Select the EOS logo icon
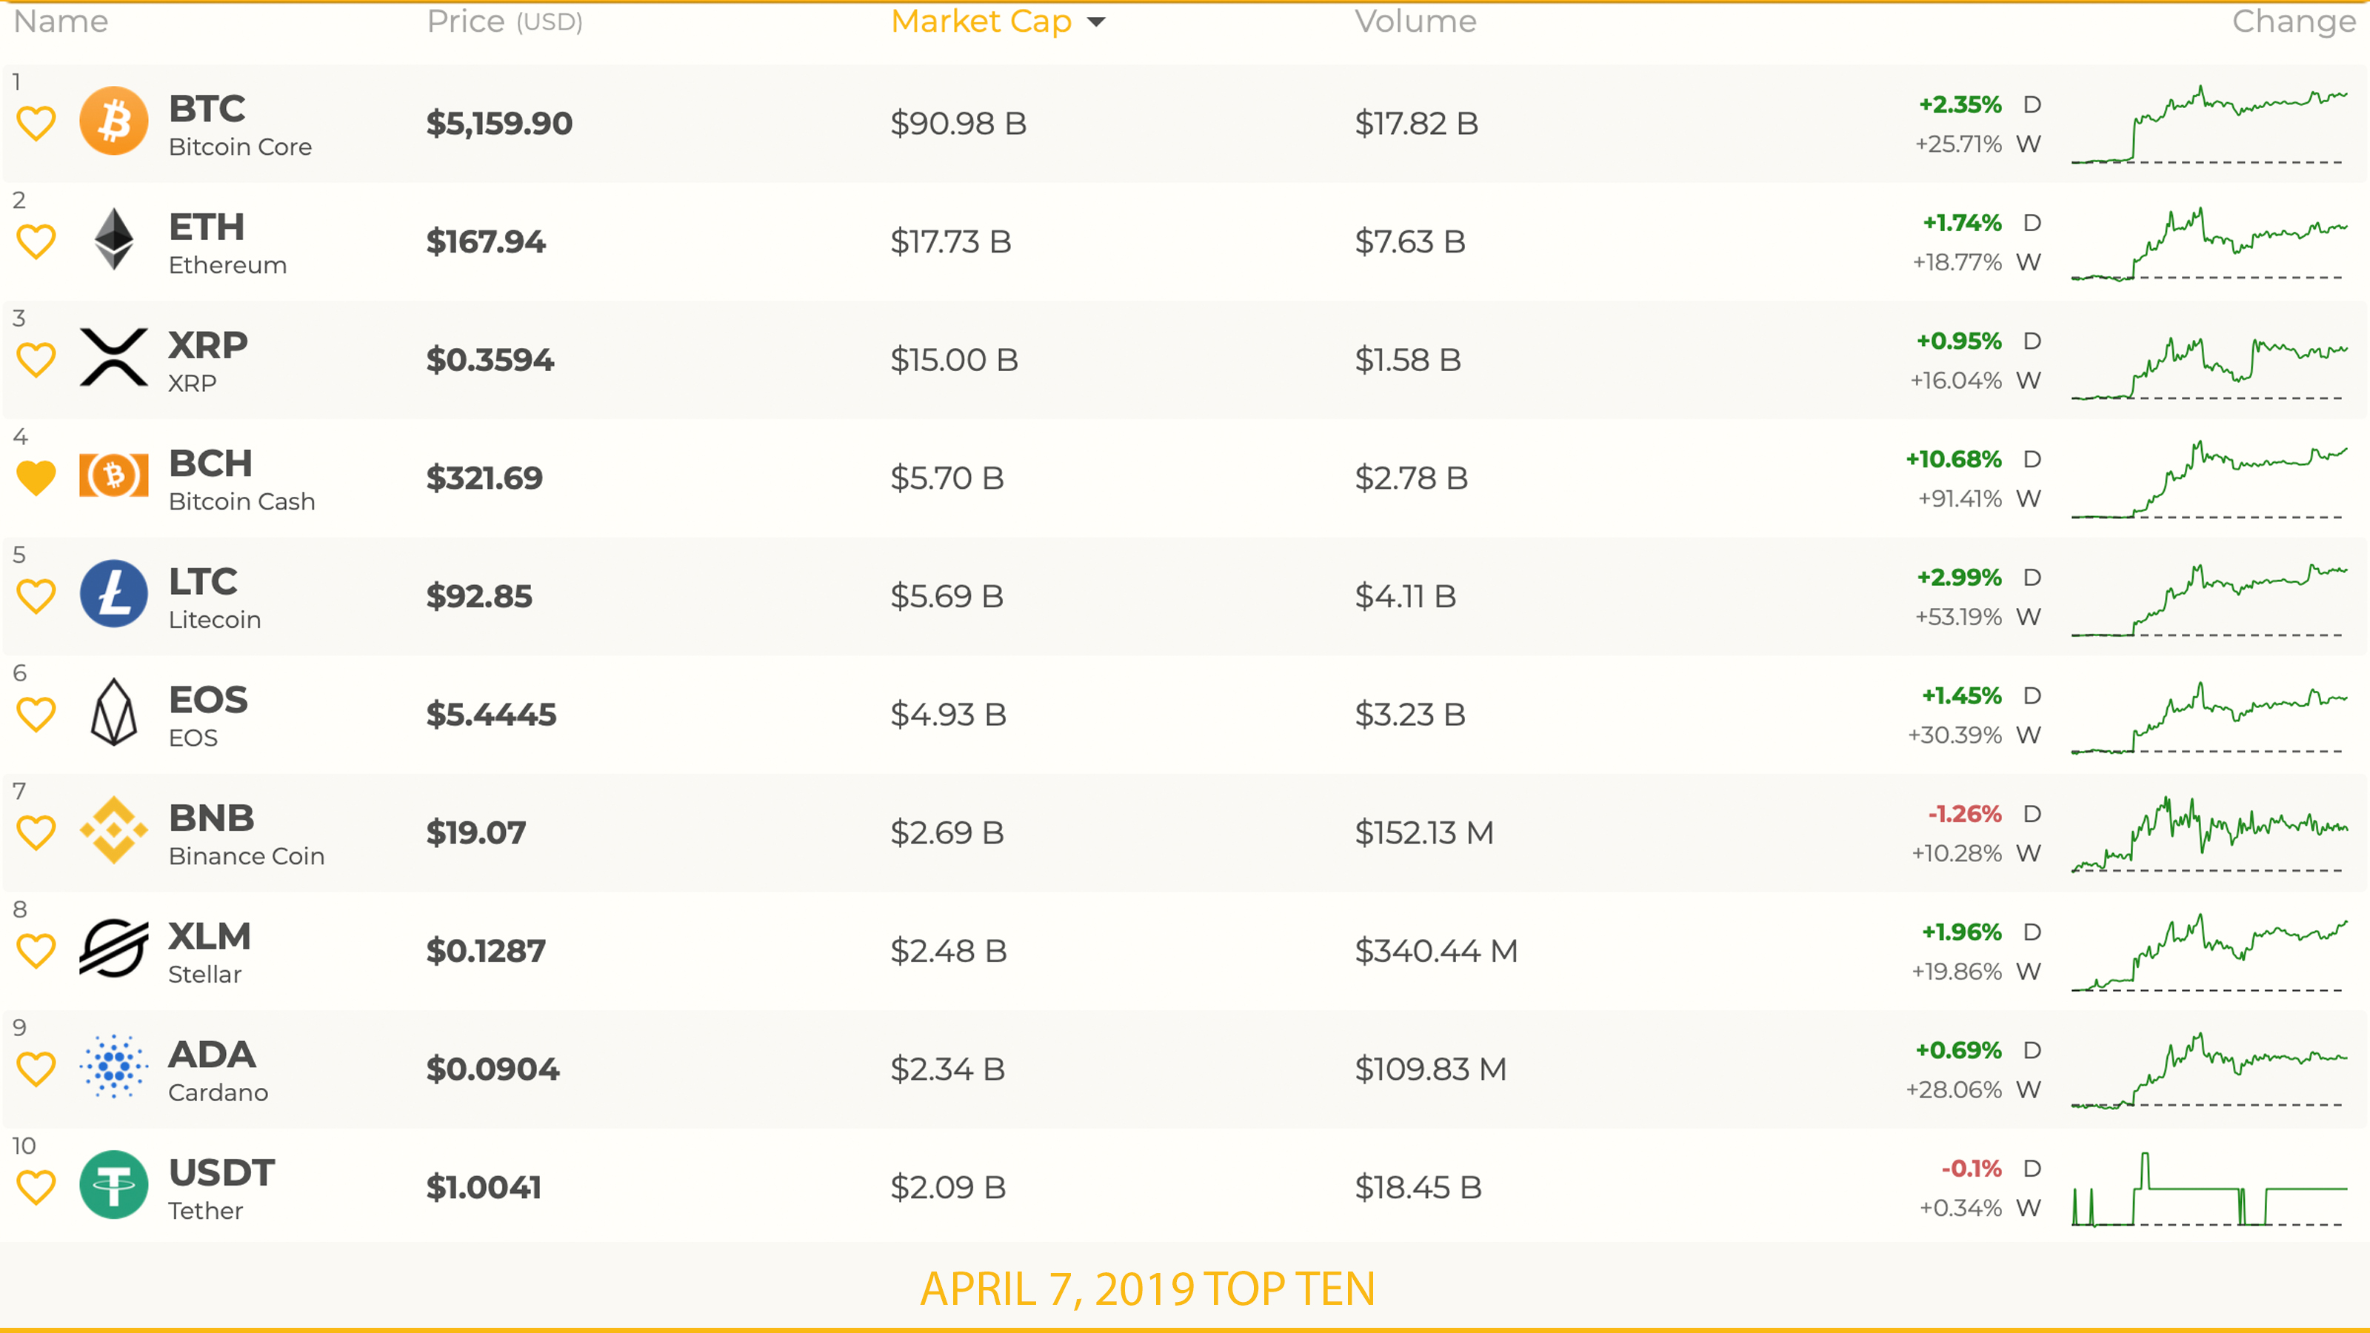 tap(113, 713)
